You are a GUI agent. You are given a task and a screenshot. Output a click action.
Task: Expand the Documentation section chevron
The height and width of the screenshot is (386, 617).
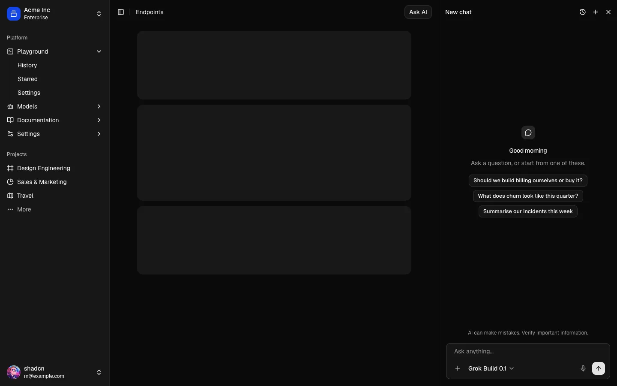[99, 120]
